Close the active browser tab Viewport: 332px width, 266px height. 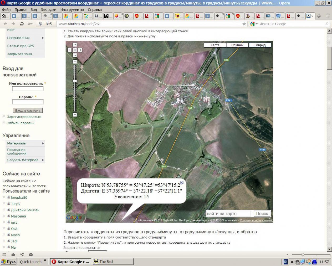pos(312,16)
